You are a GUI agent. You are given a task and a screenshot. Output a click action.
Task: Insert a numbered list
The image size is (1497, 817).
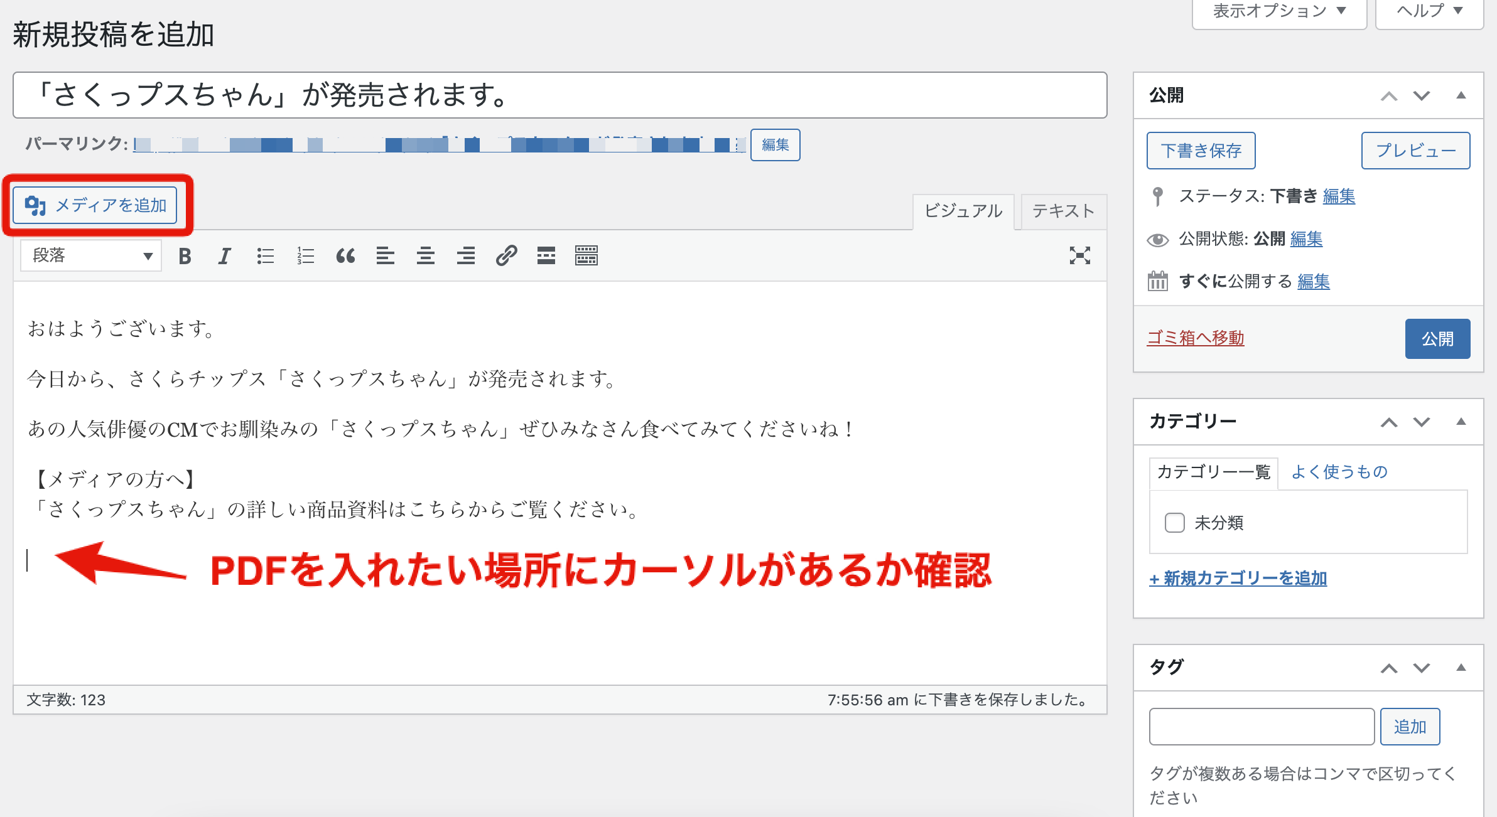[x=305, y=256]
